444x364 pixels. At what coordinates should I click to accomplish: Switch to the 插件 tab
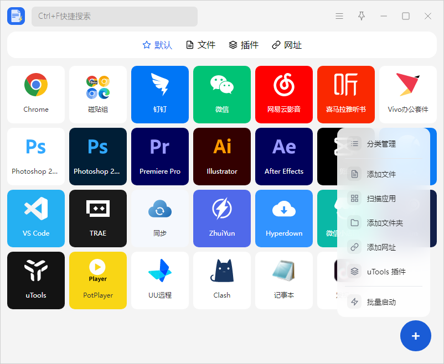click(x=244, y=45)
